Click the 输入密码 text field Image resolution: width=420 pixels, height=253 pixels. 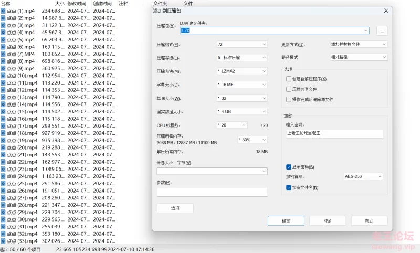pos(334,134)
